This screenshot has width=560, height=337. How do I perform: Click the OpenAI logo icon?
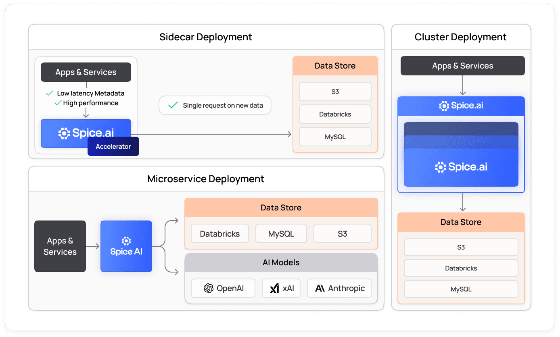pos(208,288)
